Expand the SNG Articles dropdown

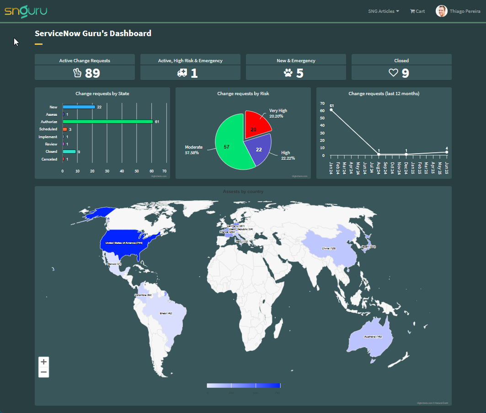pos(383,11)
